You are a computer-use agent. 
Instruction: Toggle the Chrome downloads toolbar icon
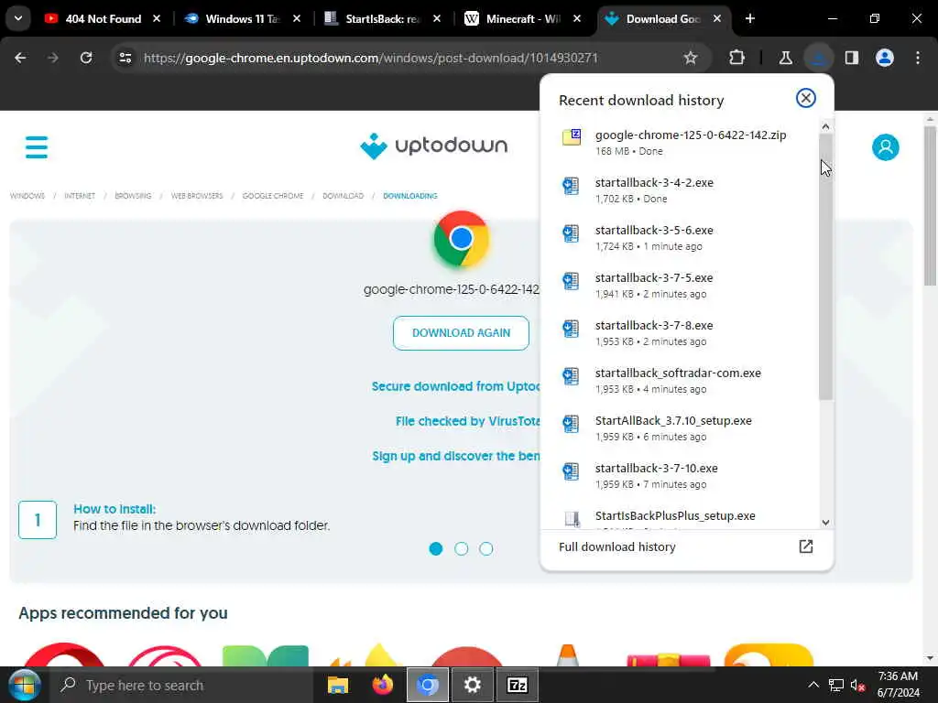point(818,58)
